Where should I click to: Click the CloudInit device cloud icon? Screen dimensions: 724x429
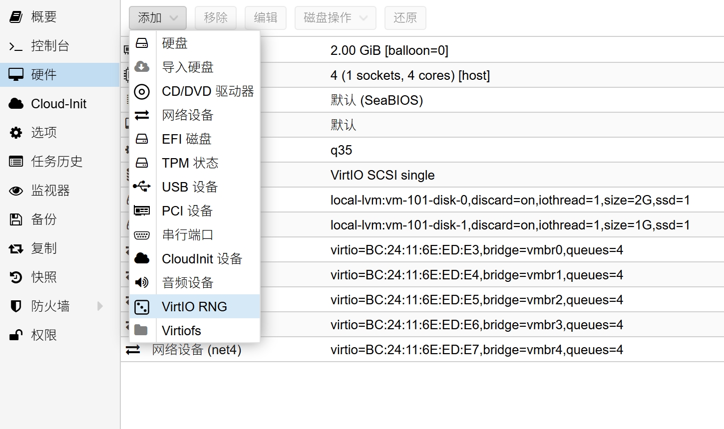pos(142,258)
